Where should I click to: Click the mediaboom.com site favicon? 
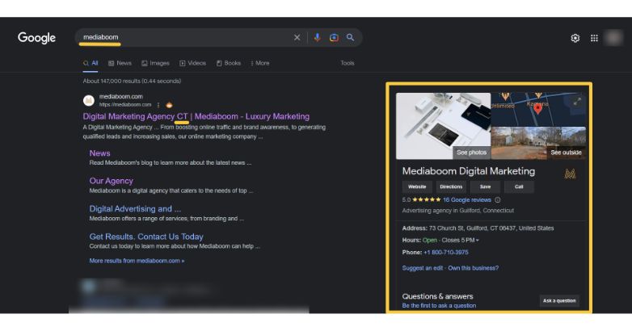pos(89,100)
